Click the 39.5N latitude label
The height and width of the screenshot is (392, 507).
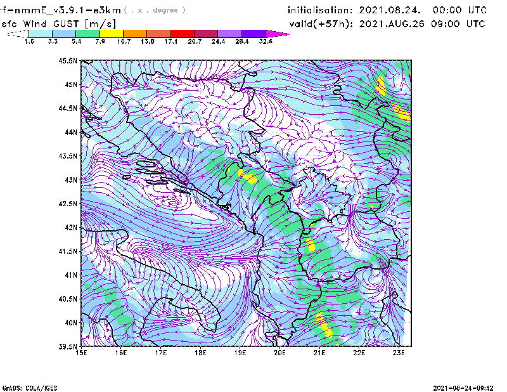tap(68, 346)
